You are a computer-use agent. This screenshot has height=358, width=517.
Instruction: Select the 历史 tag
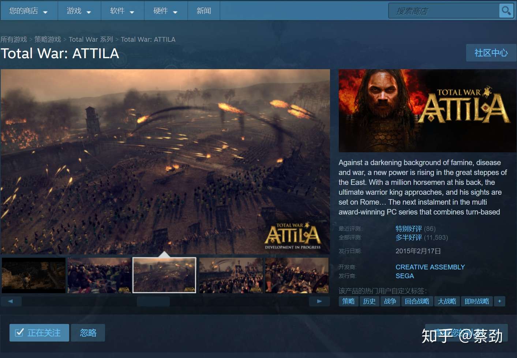click(369, 301)
